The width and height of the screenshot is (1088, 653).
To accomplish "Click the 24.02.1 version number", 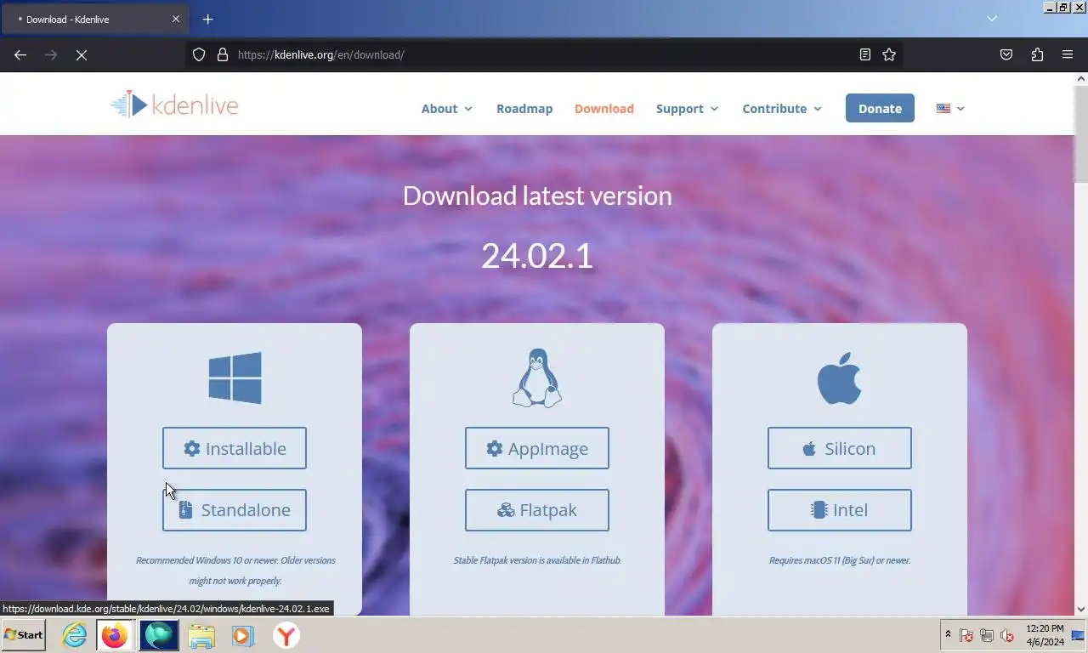I will pos(537,255).
